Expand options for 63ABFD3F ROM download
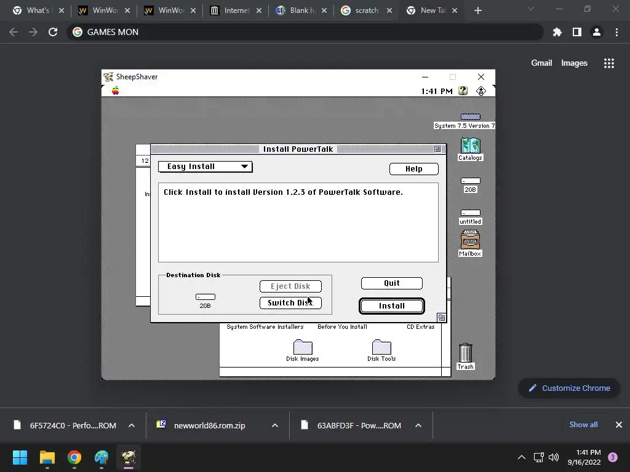Screen dimensions: 630x472 tap(418, 425)
